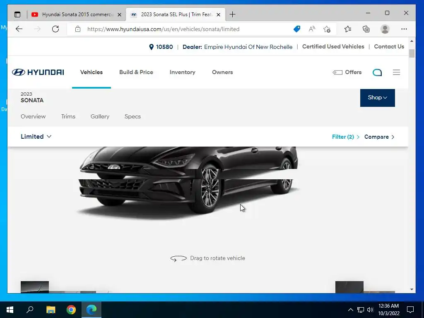The width and height of the screenshot is (424, 318).
Task: Click the page scroll down arrow
Action: 412,289
